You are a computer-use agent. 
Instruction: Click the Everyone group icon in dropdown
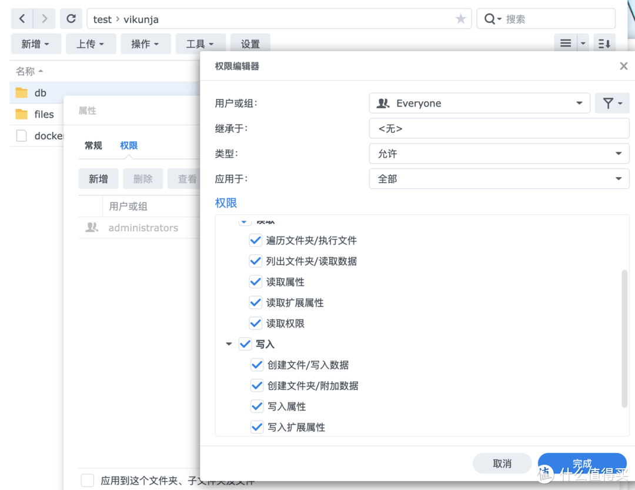[x=383, y=103]
